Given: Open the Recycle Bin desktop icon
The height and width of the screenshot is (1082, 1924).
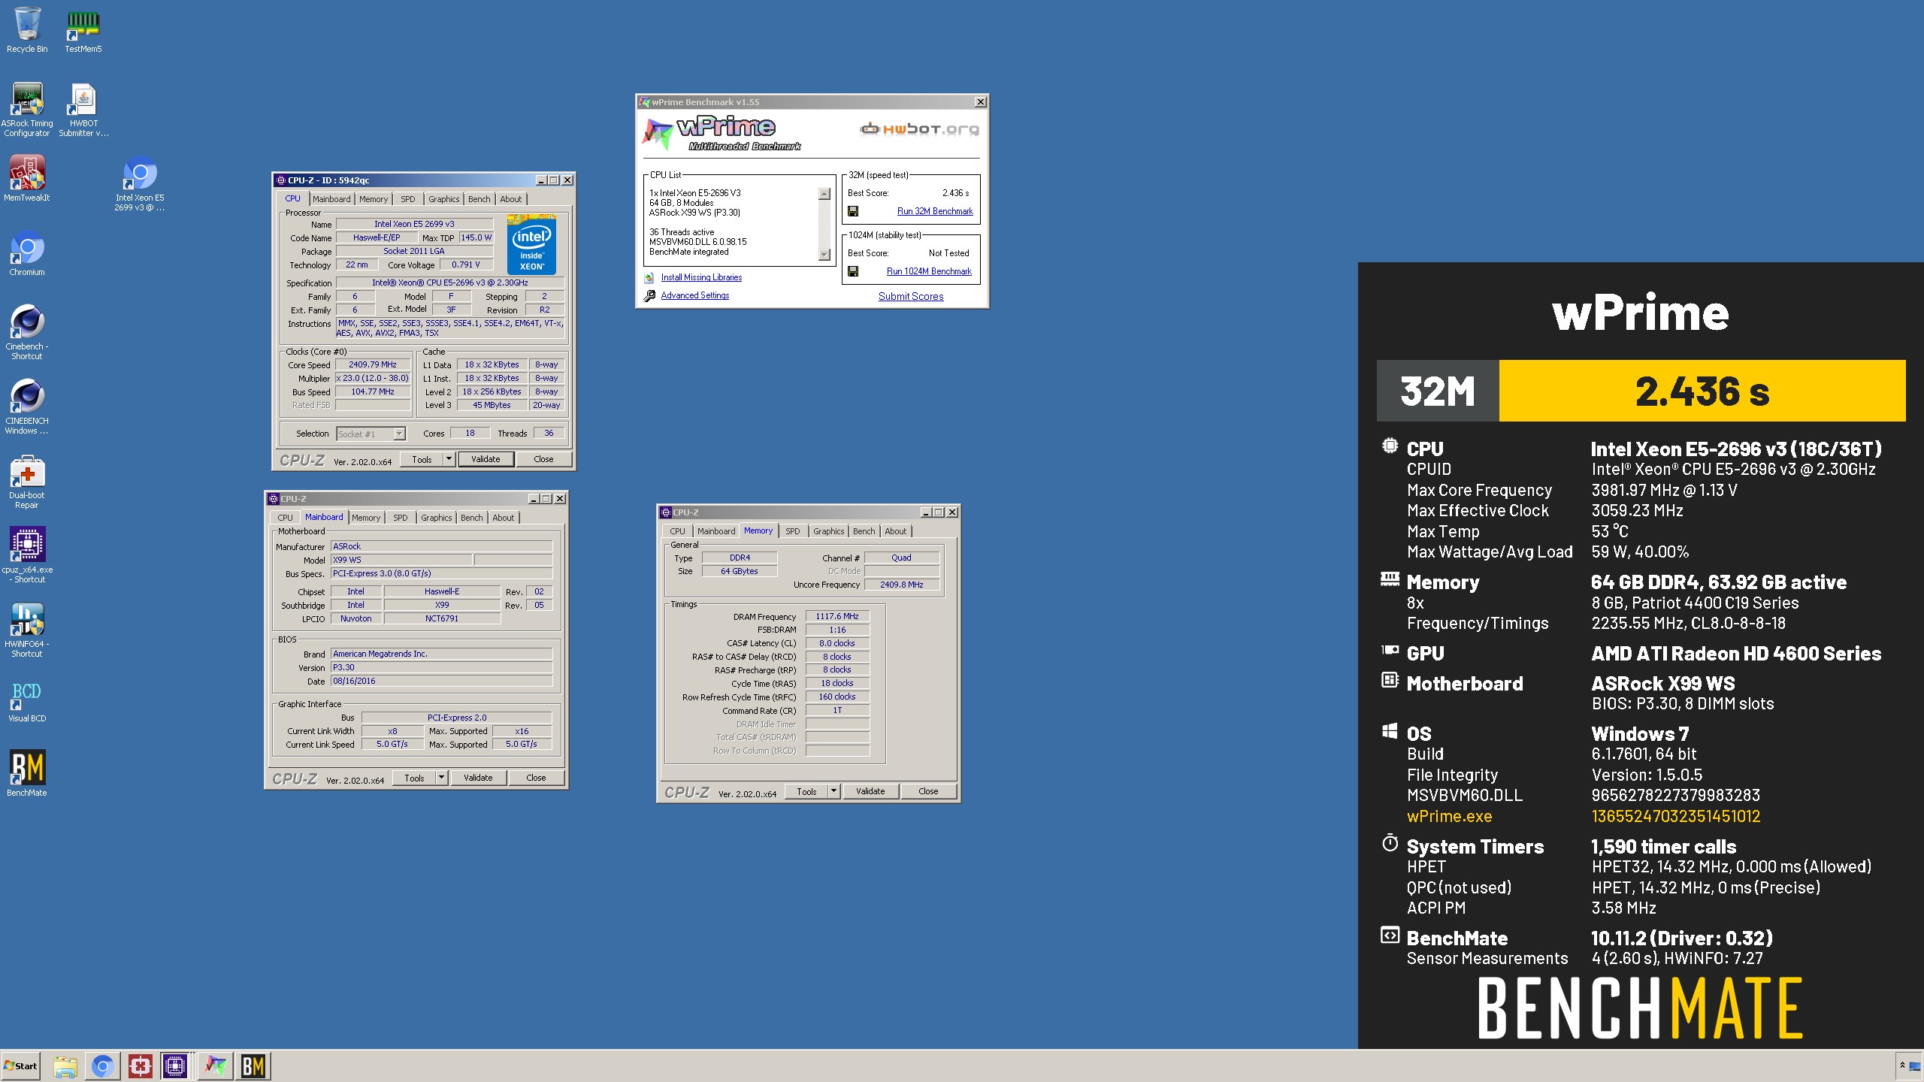Looking at the screenshot, I should pos(27,30).
